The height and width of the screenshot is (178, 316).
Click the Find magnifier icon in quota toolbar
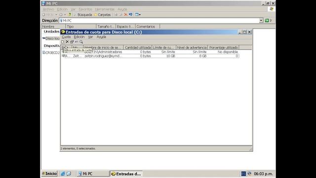click(81, 42)
